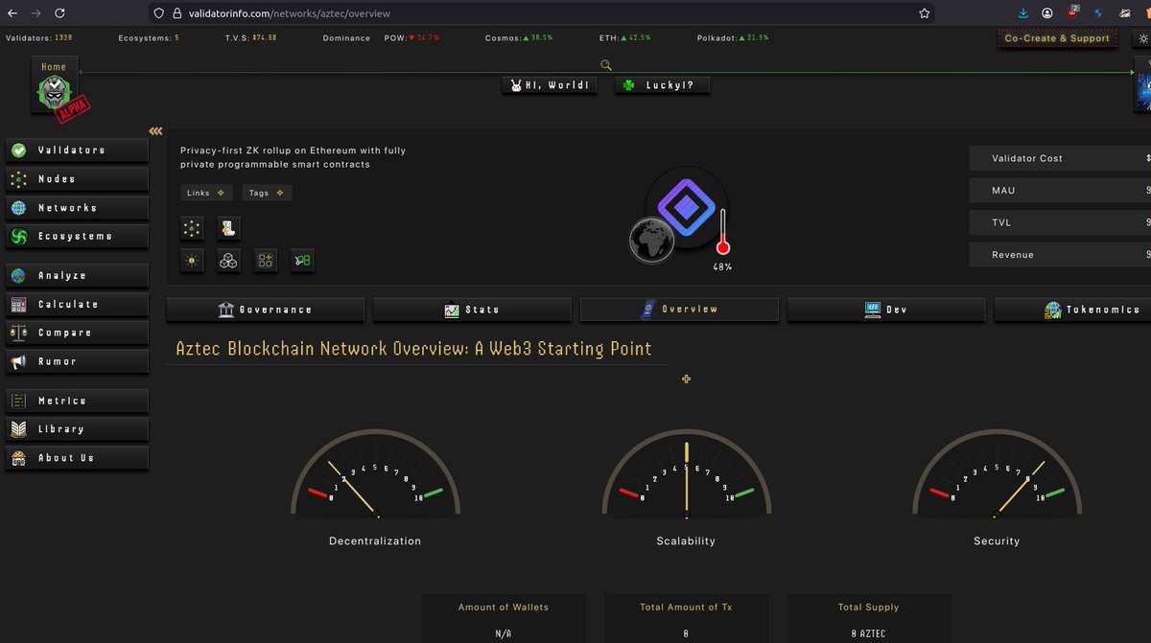Switch to the Dev tab
This screenshot has width=1151, height=643.
(886, 310)
